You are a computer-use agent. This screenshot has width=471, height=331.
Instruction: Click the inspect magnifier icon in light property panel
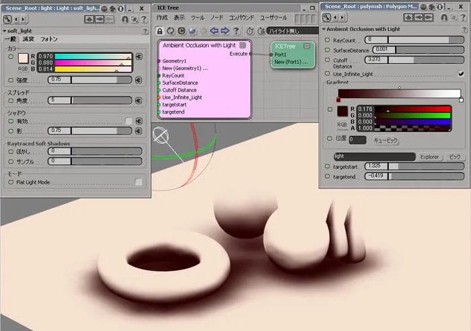tap(7, 20)
